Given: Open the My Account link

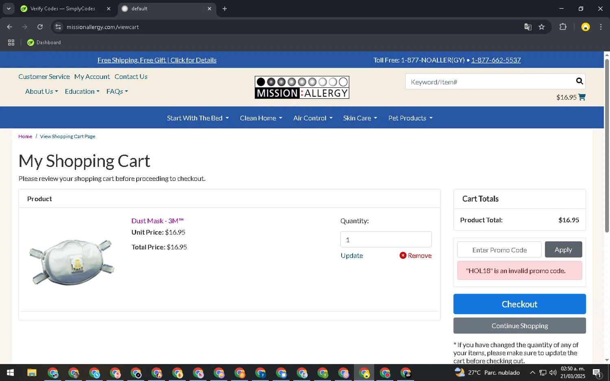Looking at the screenshot, I should point(92,76).
